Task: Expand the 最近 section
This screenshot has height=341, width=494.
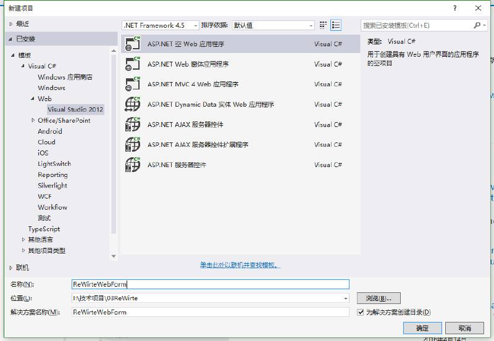Action: (11, 24)
